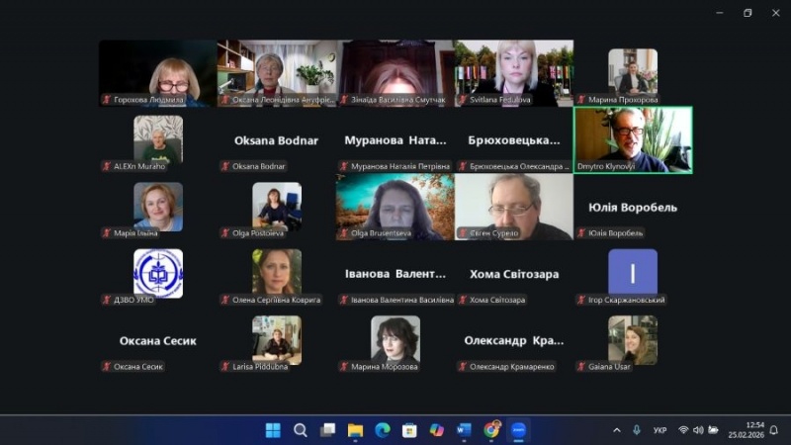Image resolution: width=791 pixels, height=445 pixels.
Task: Open Task View in the taskbar
Action: tap(328, 430)
